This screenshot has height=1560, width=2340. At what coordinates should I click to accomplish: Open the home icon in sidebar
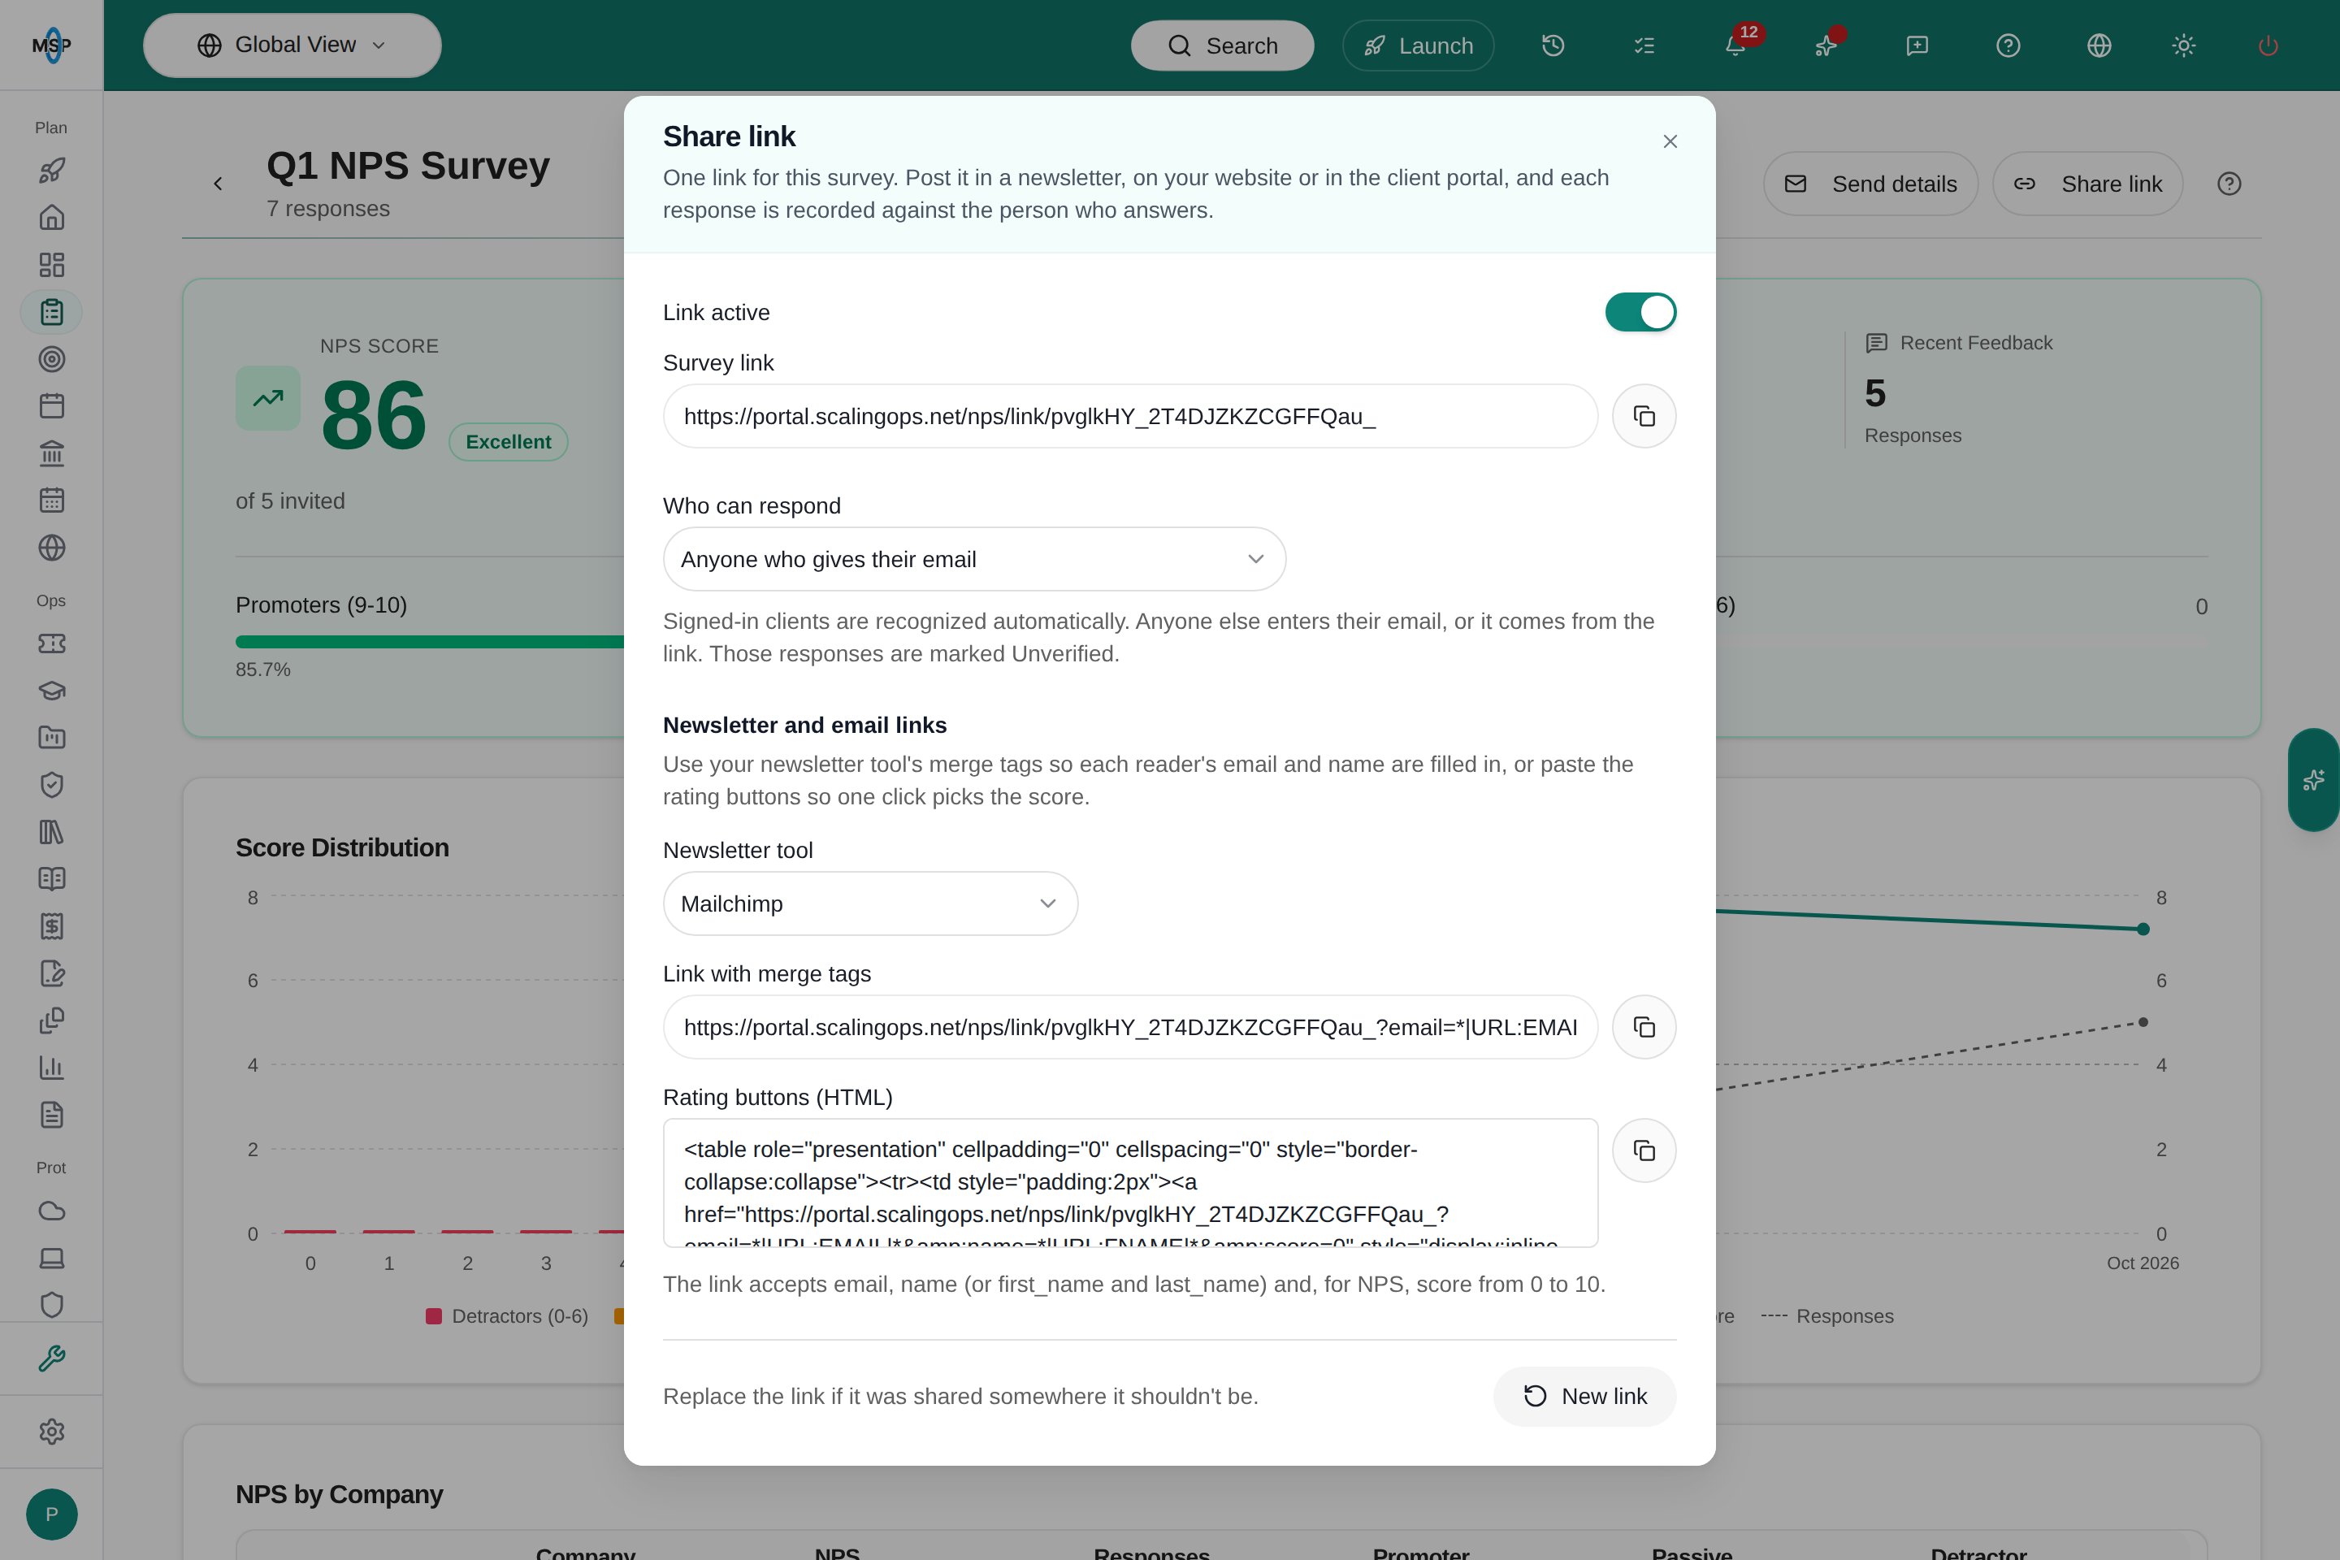[52, 217]
